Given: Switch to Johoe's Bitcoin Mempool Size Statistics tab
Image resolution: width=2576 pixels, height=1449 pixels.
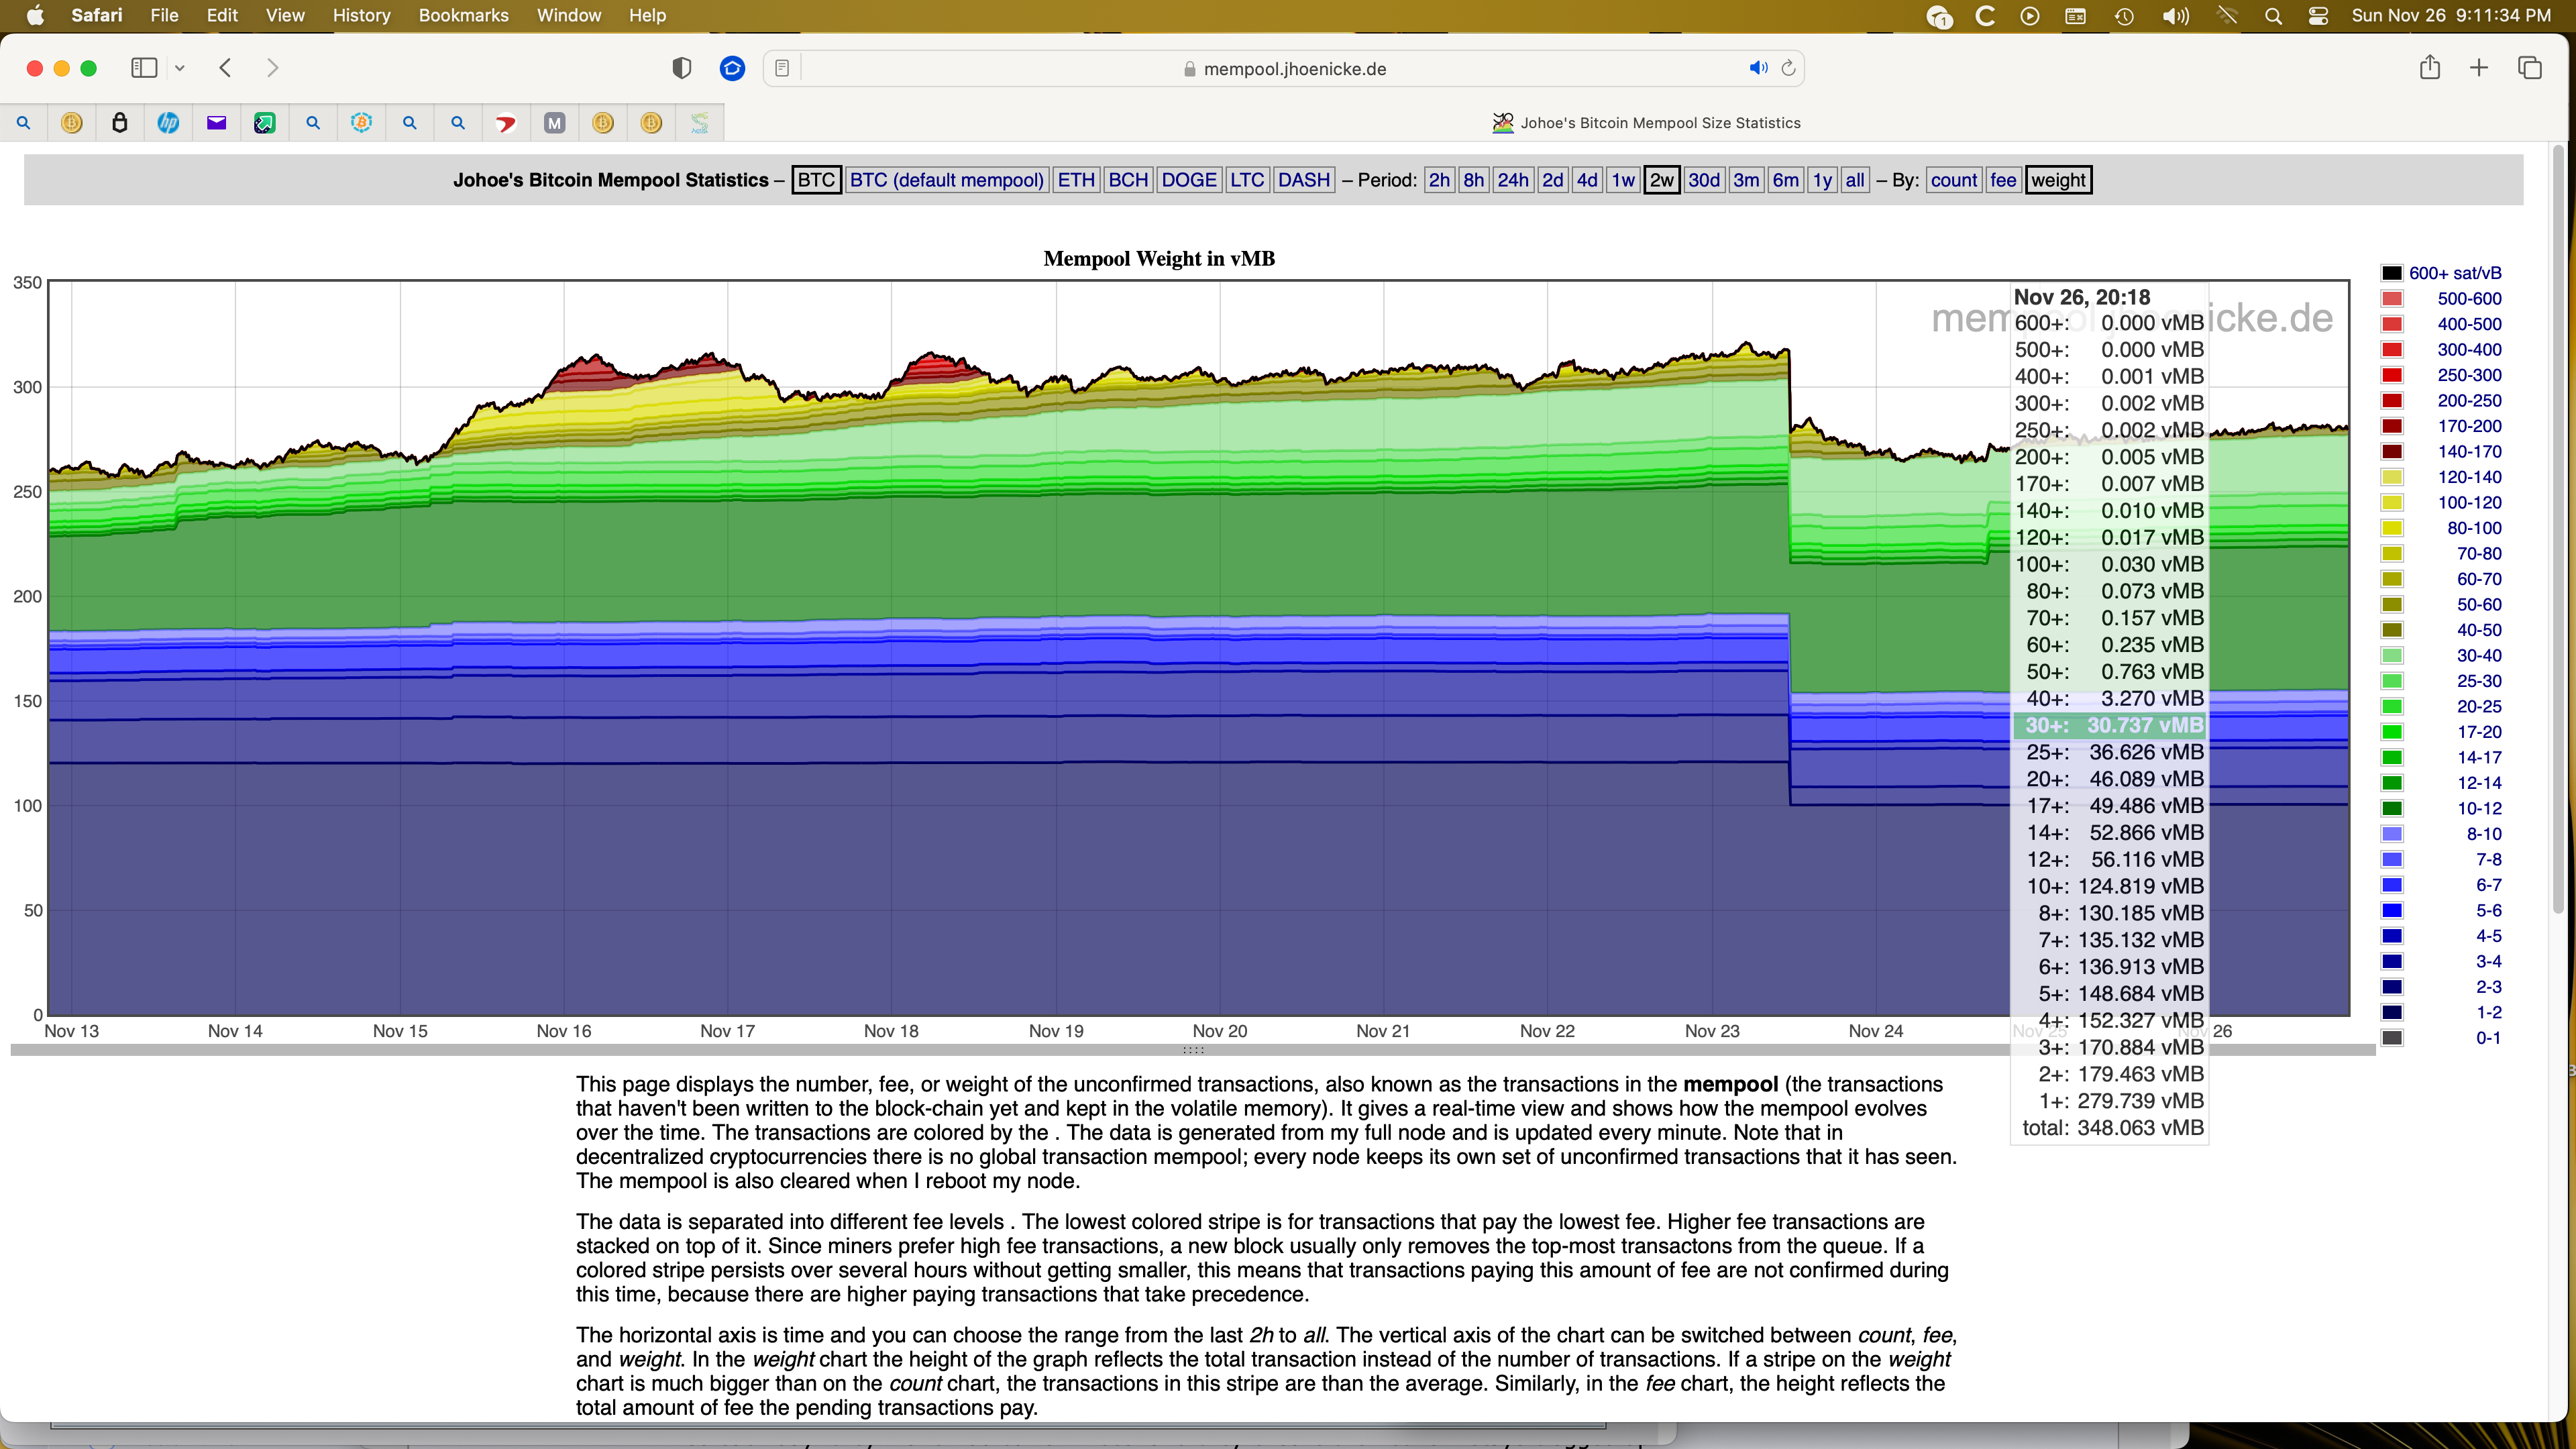Looking at the screenshot, I should pos(1646,123).
